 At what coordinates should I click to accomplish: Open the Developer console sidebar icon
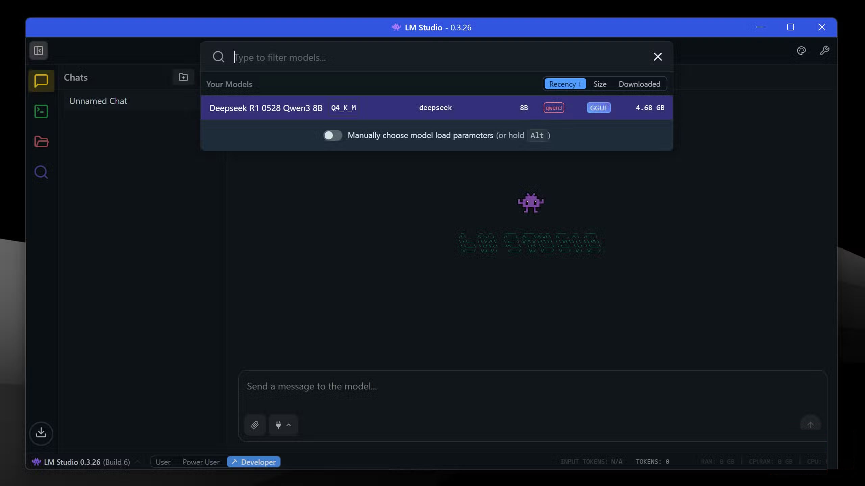pyautogui.click(x=41, y=111)
